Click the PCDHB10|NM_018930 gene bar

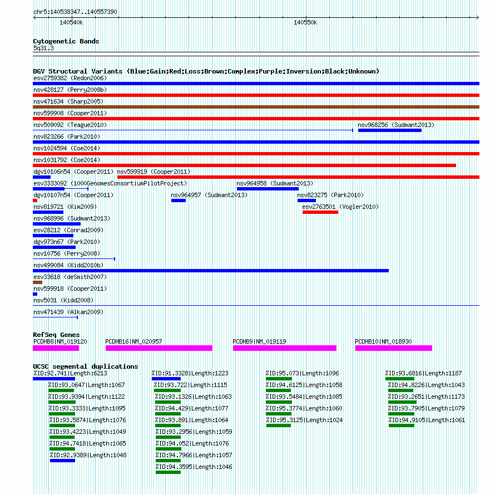pyautogui.click(x=394, y=348)
